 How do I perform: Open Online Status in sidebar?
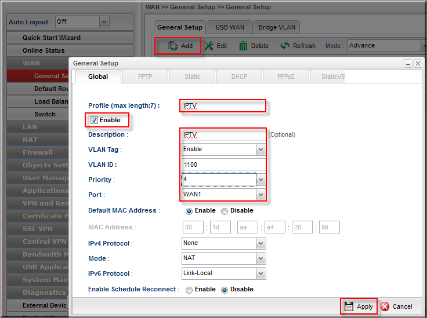[44, 50]
